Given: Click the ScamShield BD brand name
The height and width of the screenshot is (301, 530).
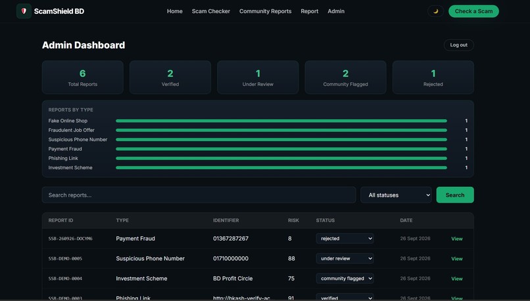Looking at the screenshot, I should coord(59,11).
